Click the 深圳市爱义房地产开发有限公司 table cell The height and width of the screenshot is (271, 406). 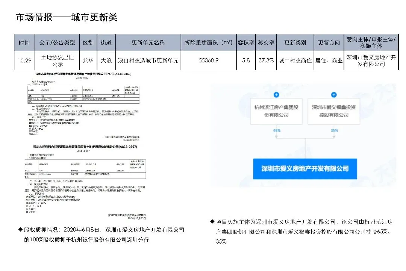tap(371, 61)
